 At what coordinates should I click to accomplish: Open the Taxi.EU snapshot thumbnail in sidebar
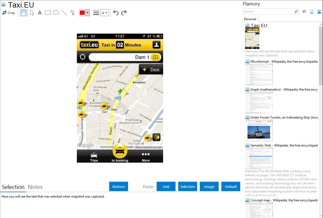coord(252,38)
